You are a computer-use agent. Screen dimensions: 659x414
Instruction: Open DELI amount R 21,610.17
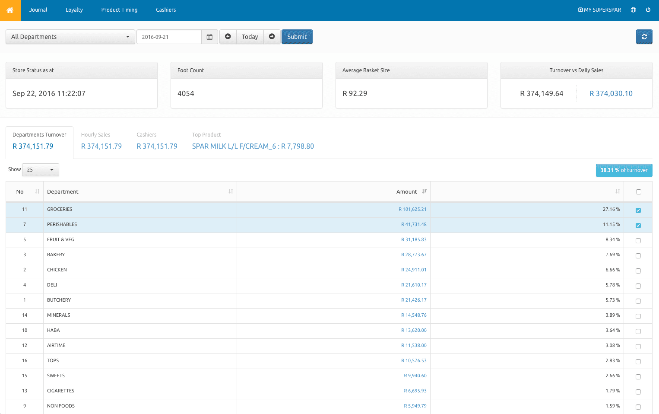pos(414,285)
